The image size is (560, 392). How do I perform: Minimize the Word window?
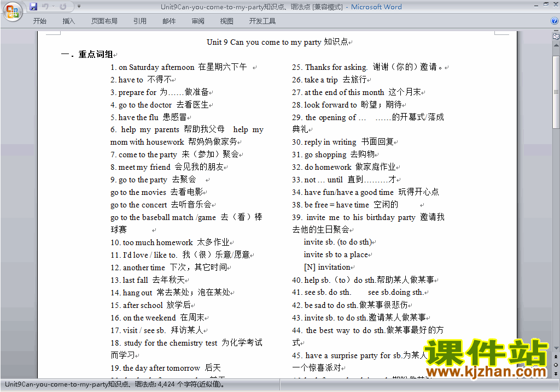[x=536, y=5]
